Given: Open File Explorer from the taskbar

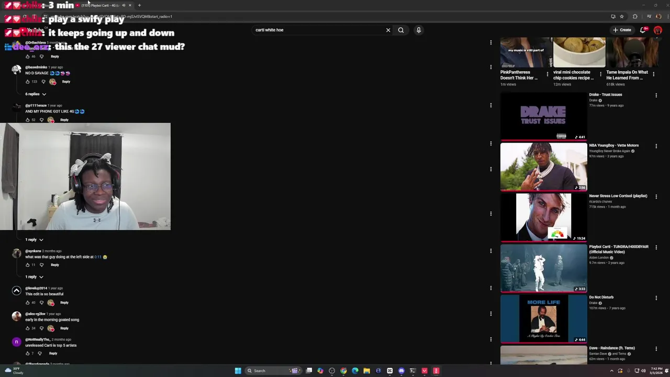Looking at the screenshot, I should tap(366, 371).
